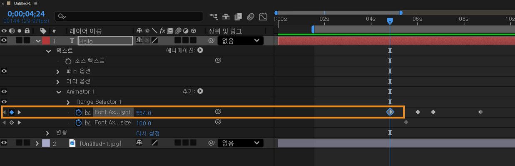This screenshot has width=515, height=166.
Task: Toggle visibility of 패스 옵션
Action: click(4, 71)
